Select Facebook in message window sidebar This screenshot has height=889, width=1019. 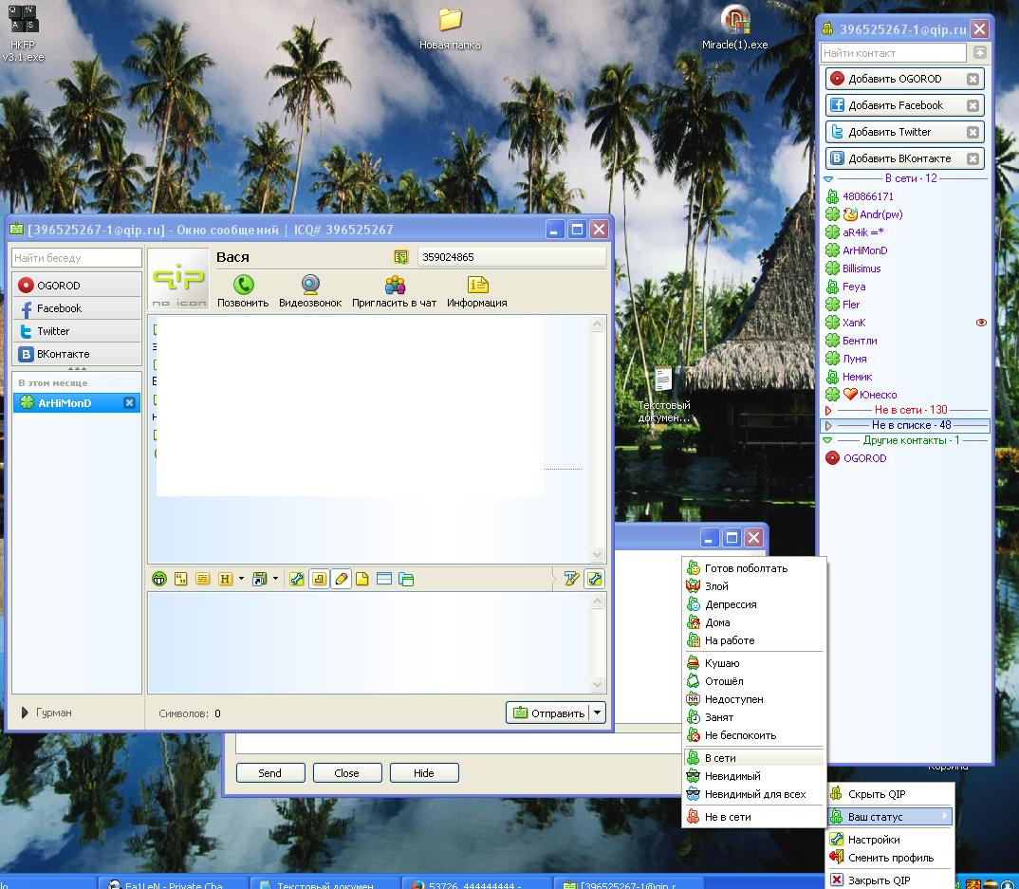click(77, 308)
